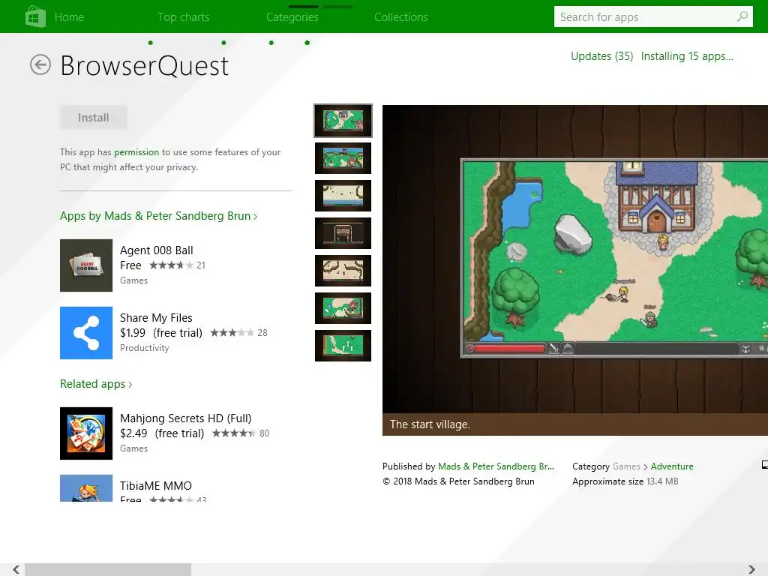The image size is (768, 576).
Task: Open the Share My Files app icon
Action: tap(86, 333)
